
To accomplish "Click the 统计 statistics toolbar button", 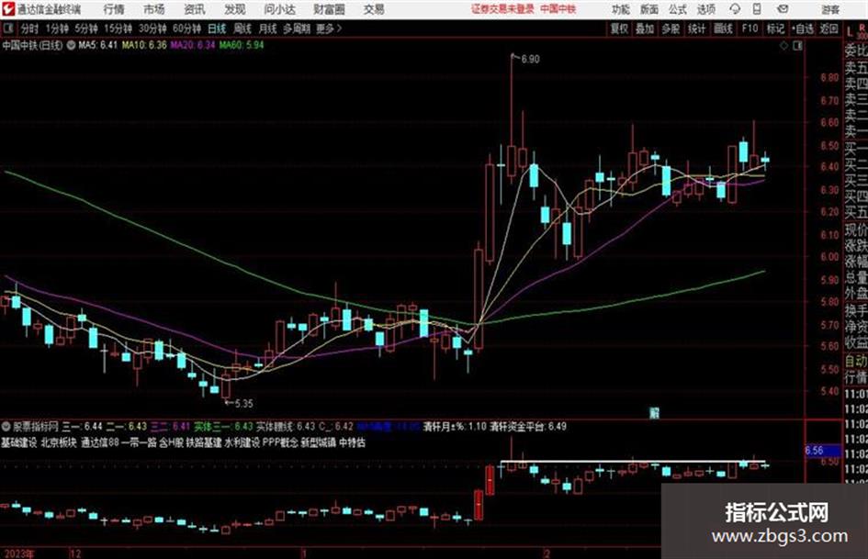I will click(x=697, y=28).
